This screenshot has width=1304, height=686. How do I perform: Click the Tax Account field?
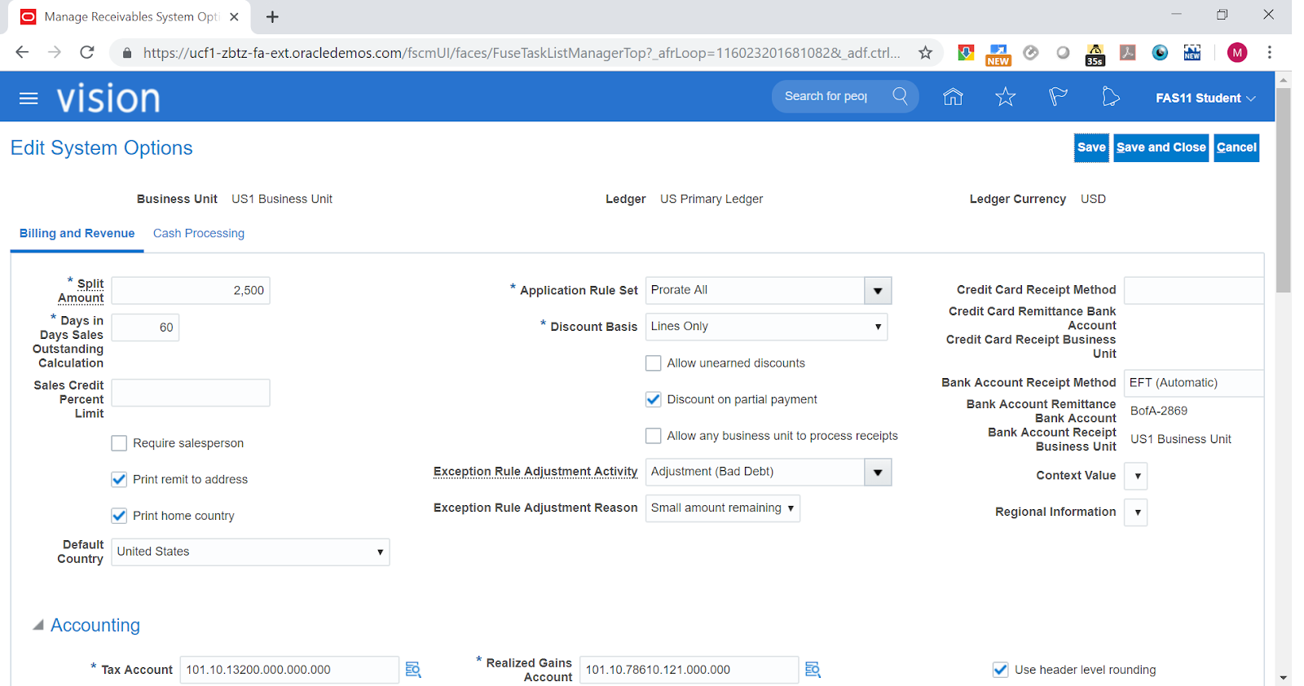(289, 670)
